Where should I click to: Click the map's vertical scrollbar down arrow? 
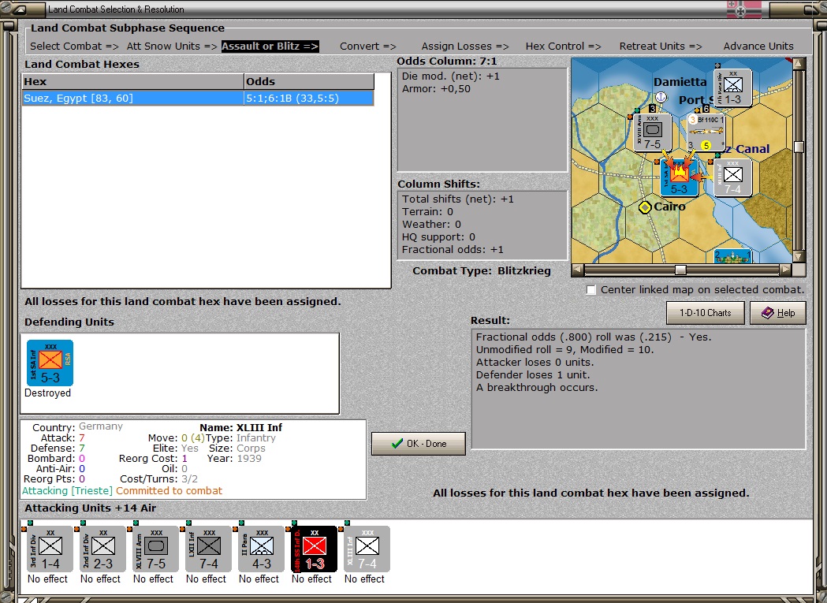tap(799, 256)
